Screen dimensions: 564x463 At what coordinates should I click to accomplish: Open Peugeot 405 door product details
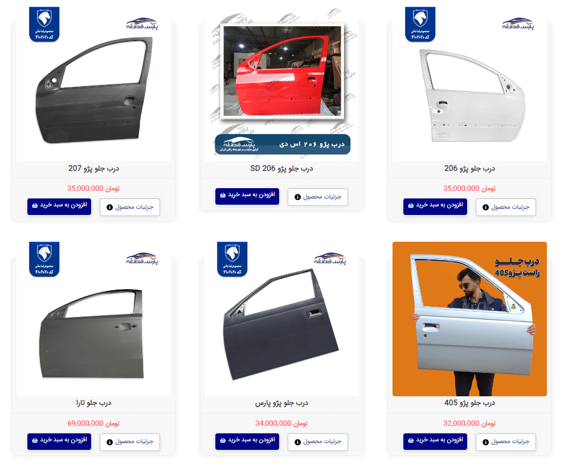506,442
